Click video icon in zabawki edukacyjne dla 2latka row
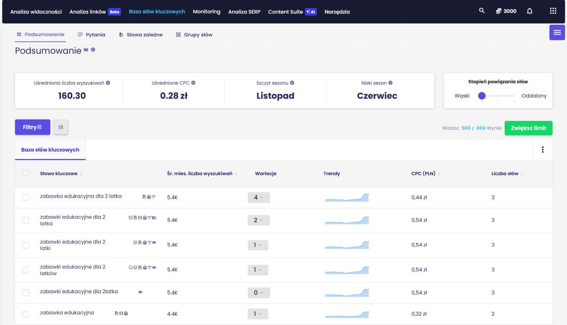 tap(141, 292)
